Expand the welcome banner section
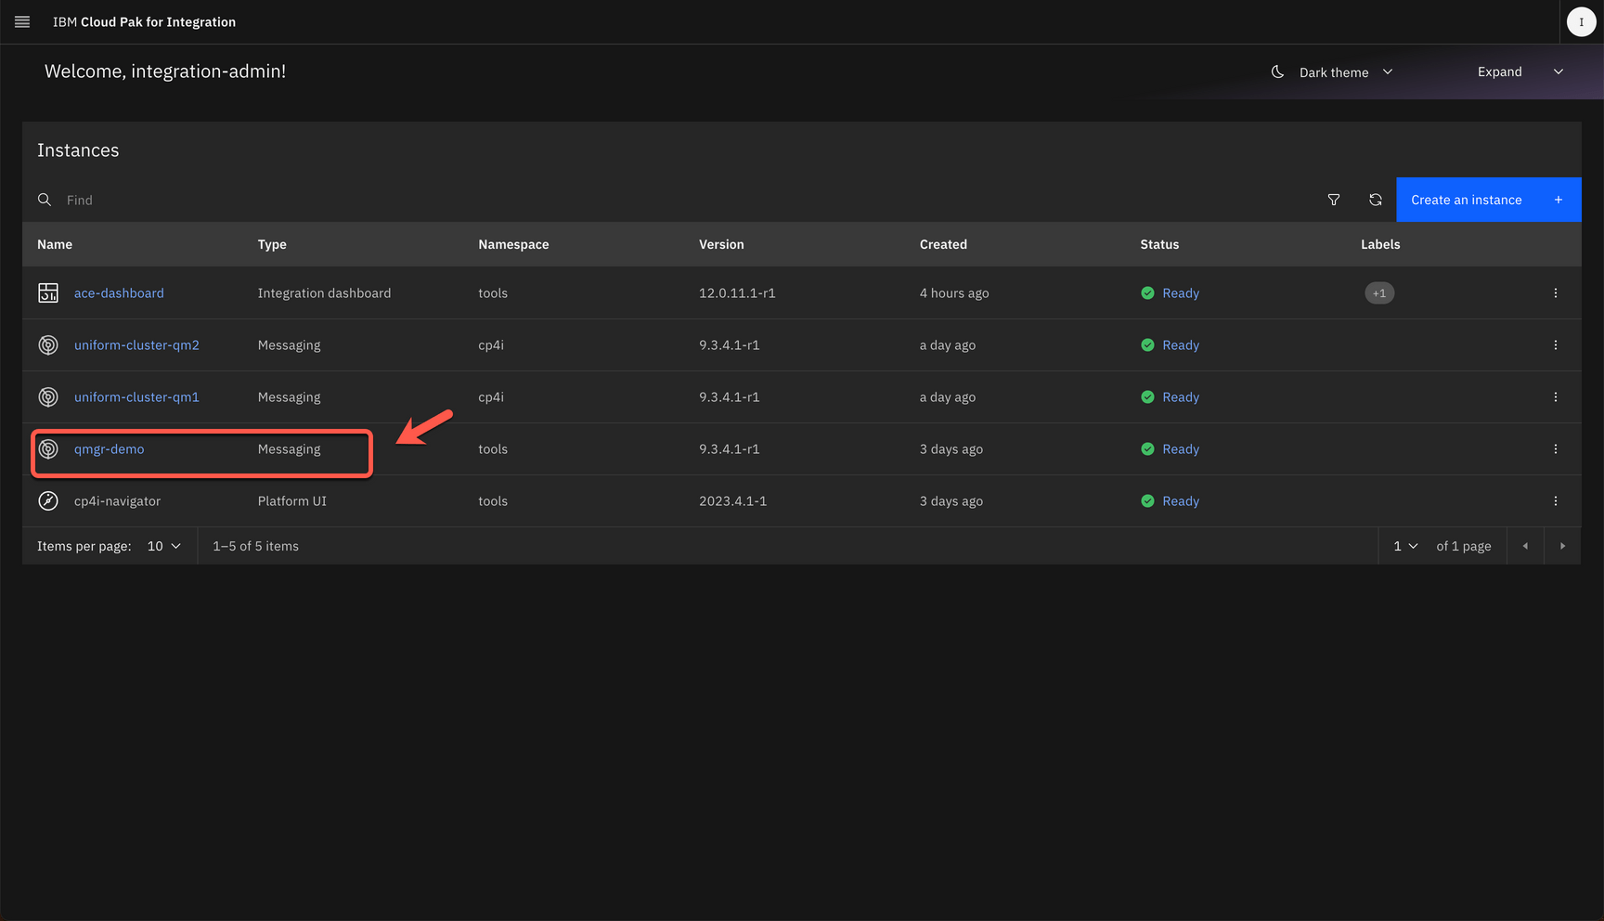Viewport: 1604px width, 921px height. (x=1520, y=72)
